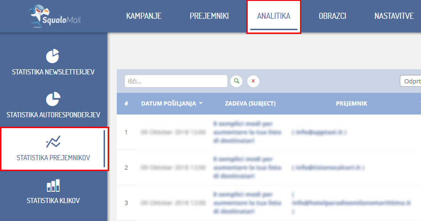Clear search with the red X button
This screenshot has width=421, height=221.
[253, 82]
